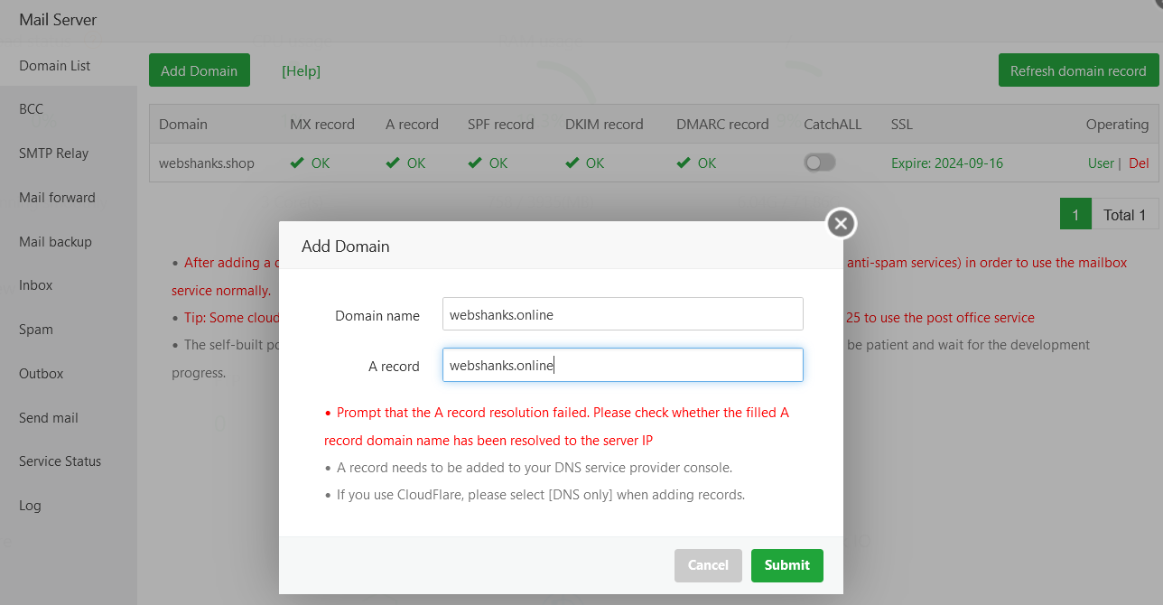Open User link for webshanks.shop
The height and width of the screenshot is (605, 1163).
coord(1101,163)
